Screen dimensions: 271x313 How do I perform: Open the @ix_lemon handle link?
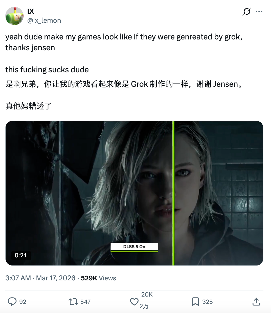pos(44,20)
